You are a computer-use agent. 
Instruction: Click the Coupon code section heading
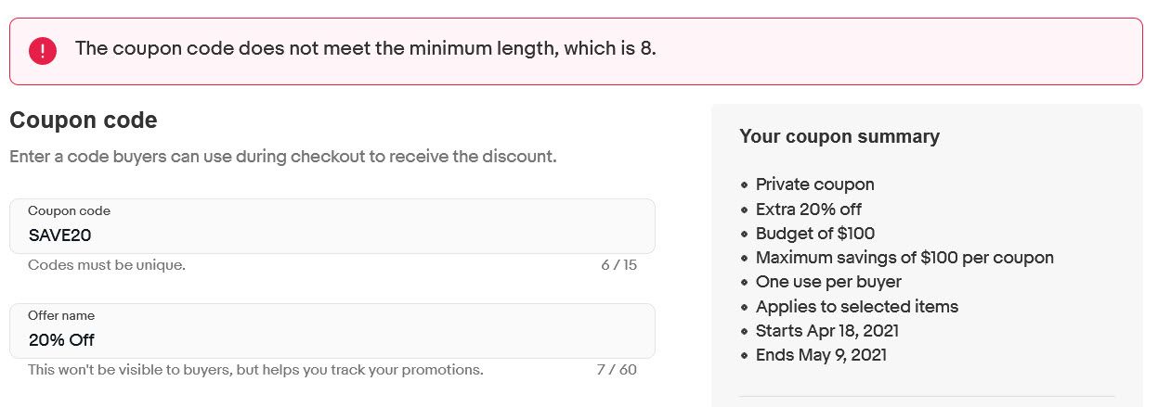click(x=84, y=121)
